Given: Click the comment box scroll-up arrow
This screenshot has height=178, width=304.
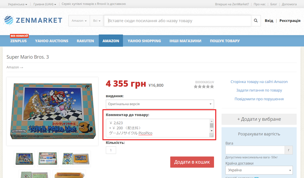Looking at the screenshot, I should point(212,121).
